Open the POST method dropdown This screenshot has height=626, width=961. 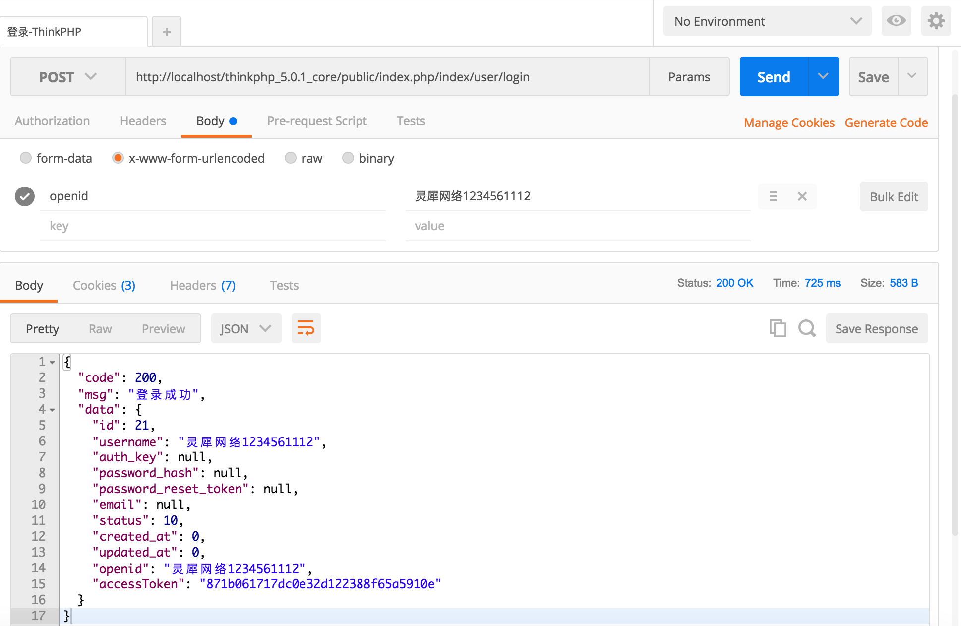click(x=67, y=77)
